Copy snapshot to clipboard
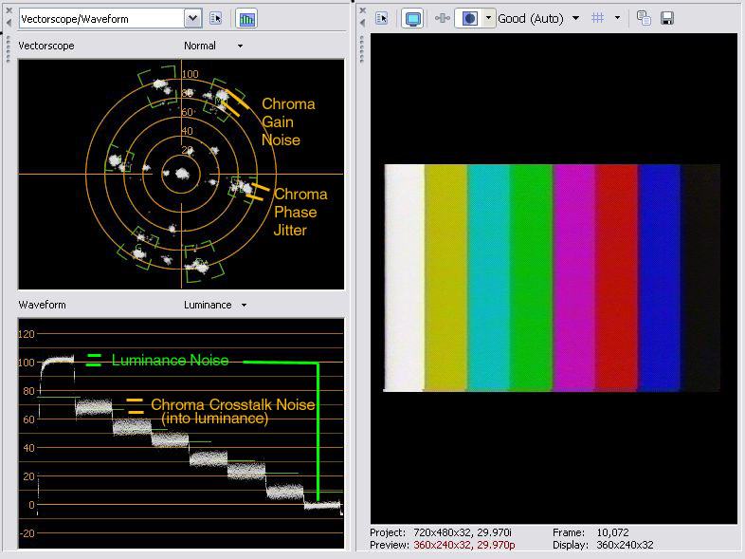745x559 pixels. (x=644, y=18)
